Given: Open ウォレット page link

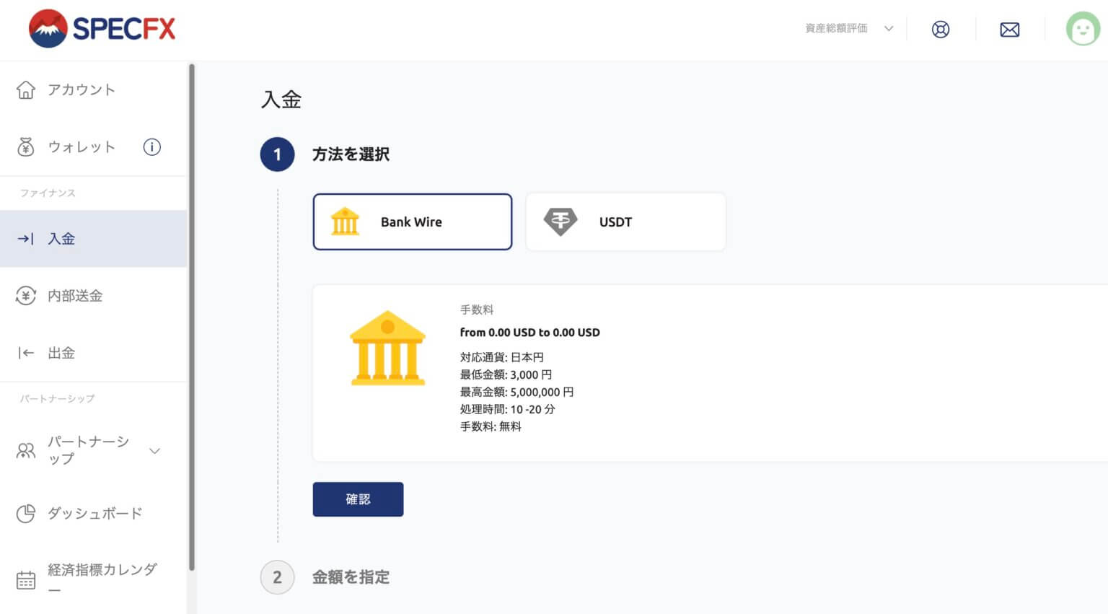Looking at the screenshot, I should click(81, 147).
